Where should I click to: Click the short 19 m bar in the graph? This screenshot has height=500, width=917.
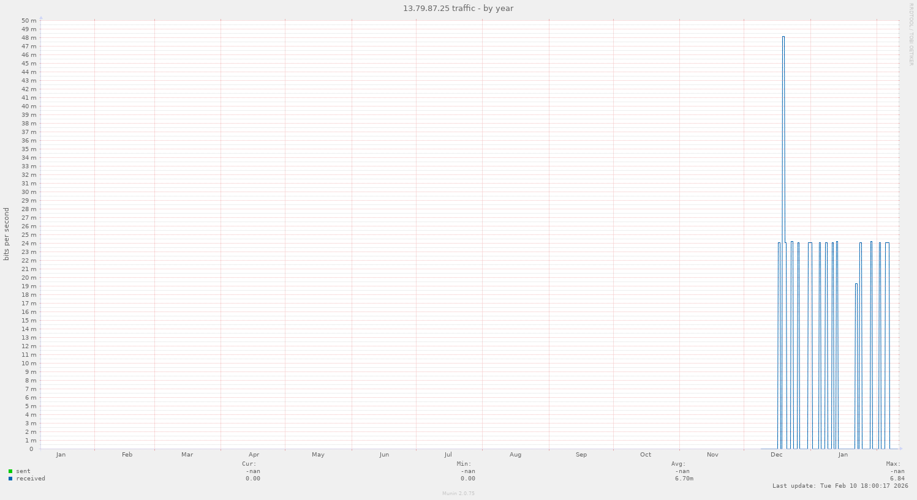coord(856,285)
